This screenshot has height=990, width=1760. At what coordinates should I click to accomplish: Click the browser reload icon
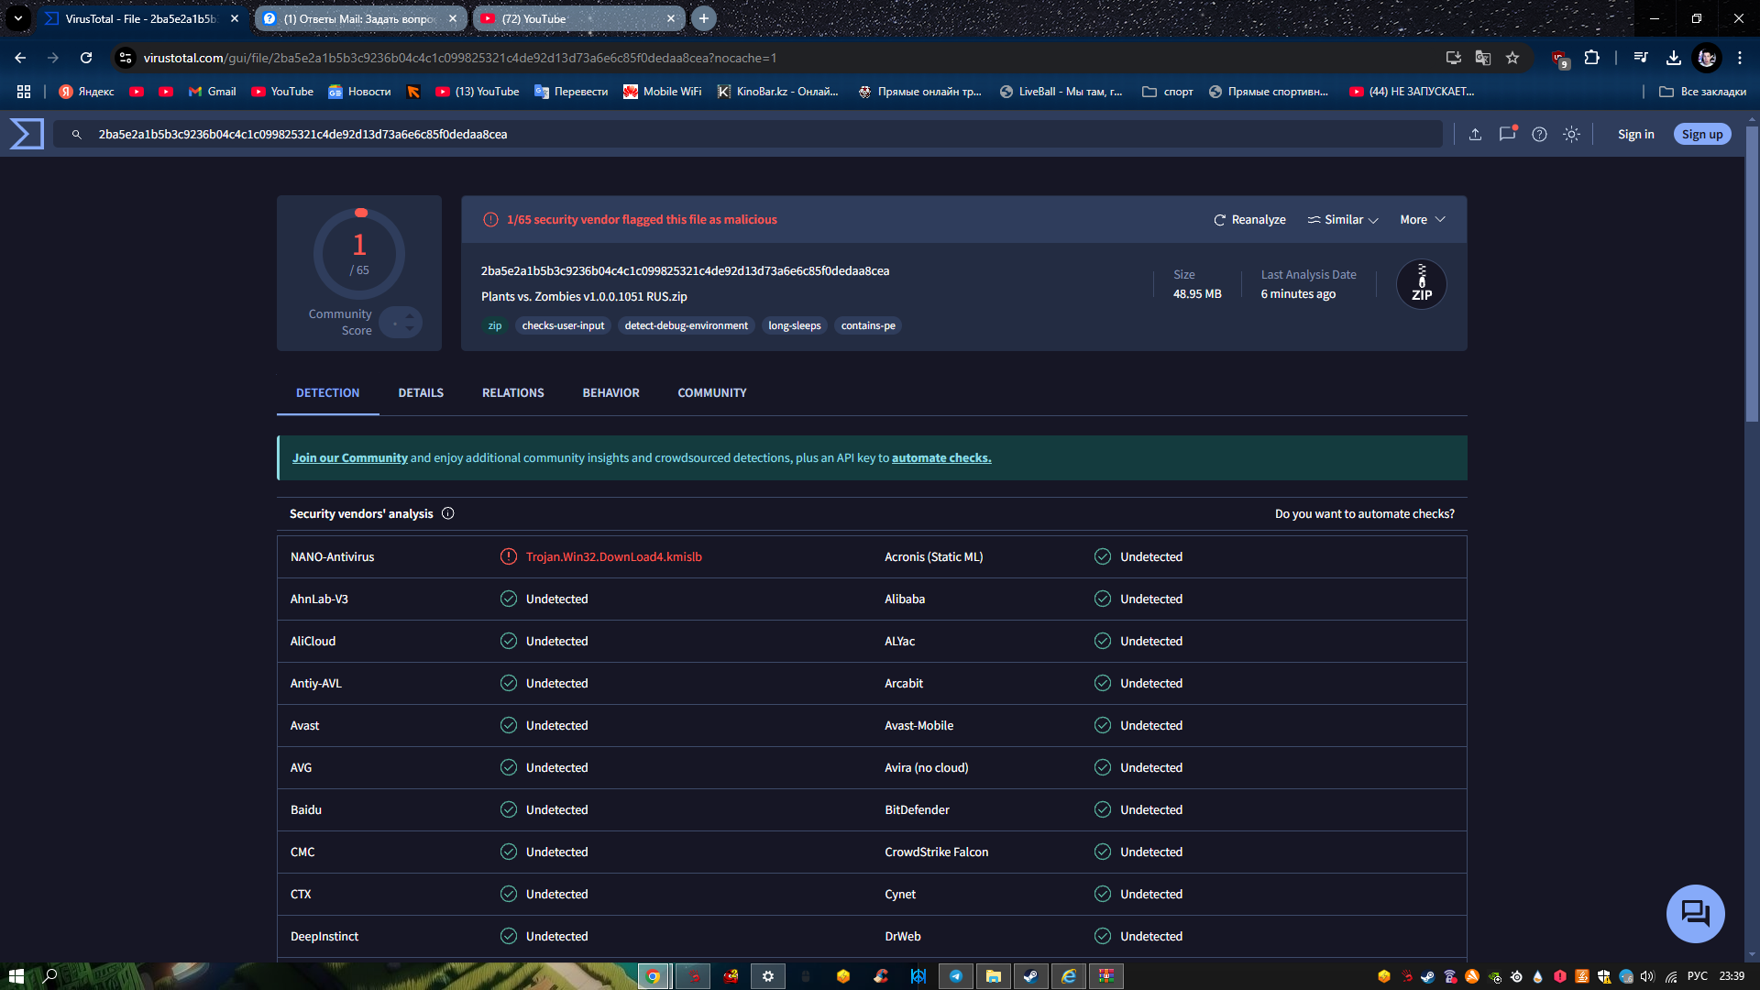86,58
